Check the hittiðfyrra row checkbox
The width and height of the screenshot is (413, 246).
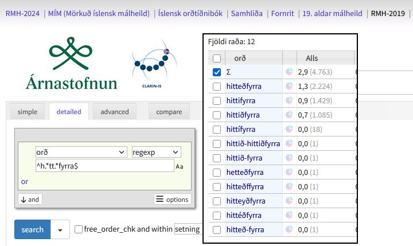[217, 115]
